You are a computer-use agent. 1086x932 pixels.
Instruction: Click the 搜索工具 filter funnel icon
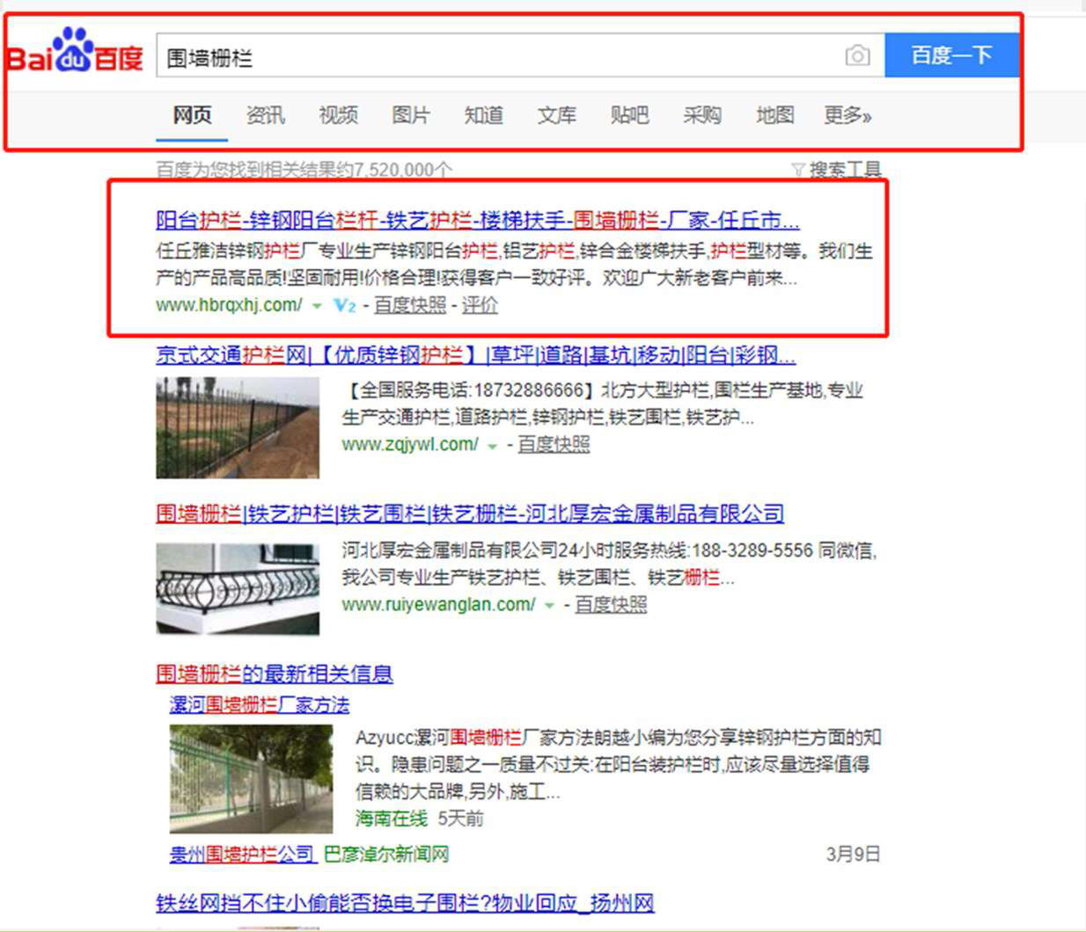pos(798,170)
